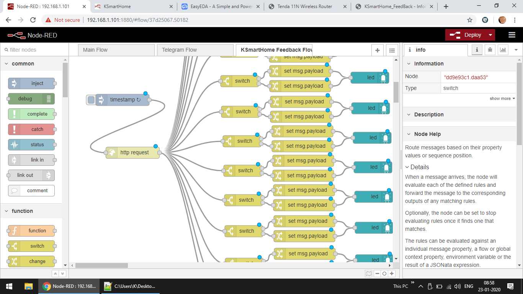
Task: Open the sidebar panel dropdown arrow
Action: [516, 50]
